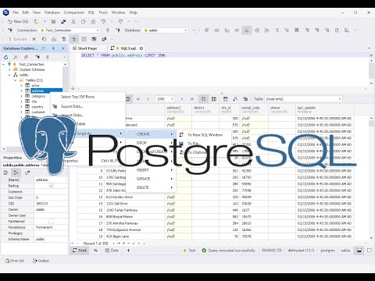Click into the SQL editor query line
This screenshot has height=281, width=375.
point(224,55)
